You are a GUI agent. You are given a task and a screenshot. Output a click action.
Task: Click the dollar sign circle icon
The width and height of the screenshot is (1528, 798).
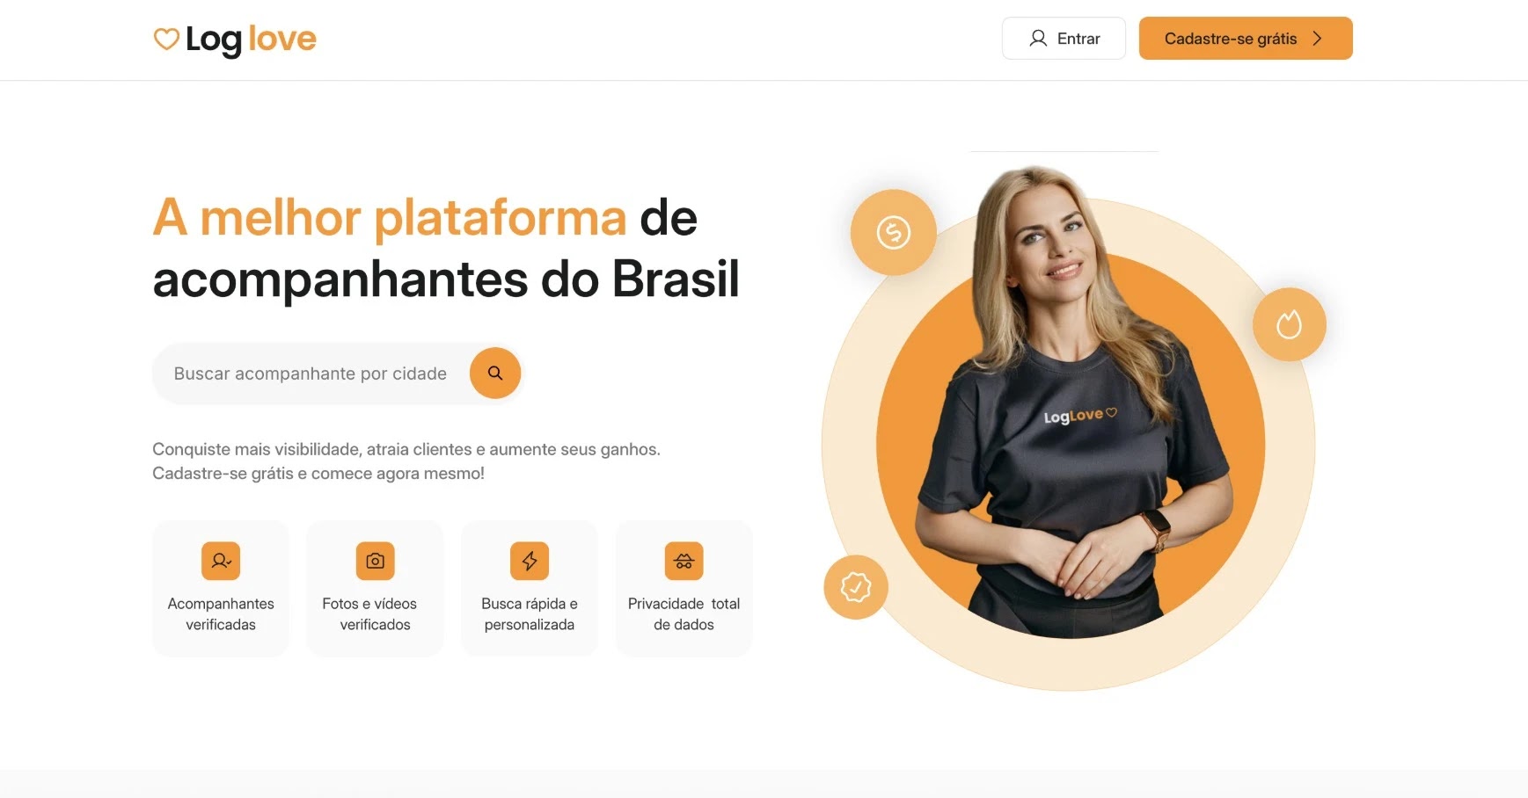point(893,233)
